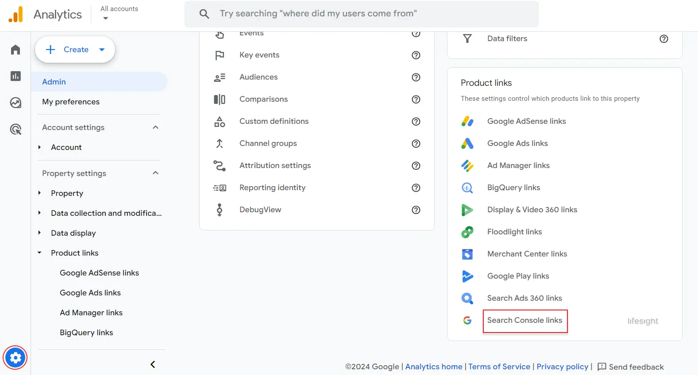Click the Merchant Center logo icon
Viewport: 698px width, 375px height.
[467, 254]
